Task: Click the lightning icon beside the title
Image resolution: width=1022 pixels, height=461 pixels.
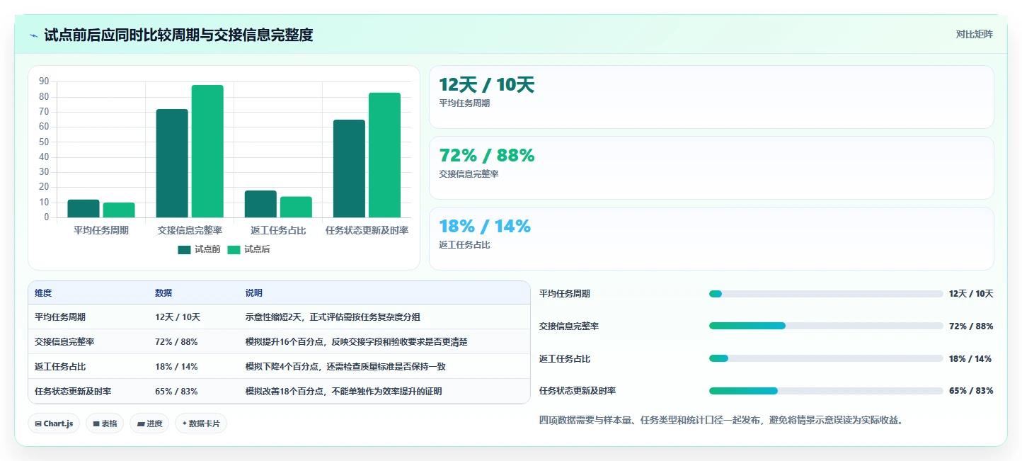Action: (34, 35)
